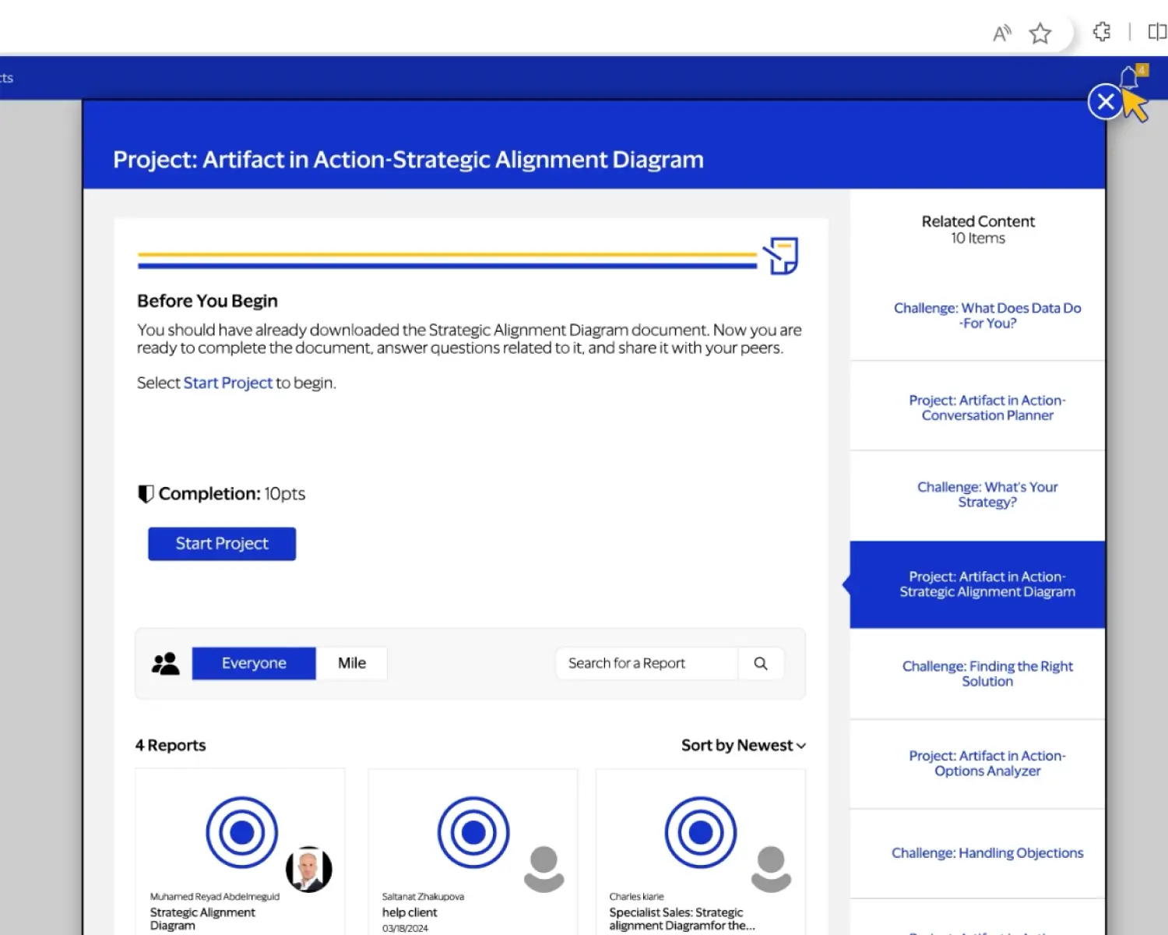1168x935 pixels.
Task: Open Challenge: Handling Objections
Action: [x=987, y=853]
